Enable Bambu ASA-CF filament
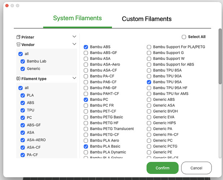223x180 pixels. pyautogui.click(x=86, y=71)
